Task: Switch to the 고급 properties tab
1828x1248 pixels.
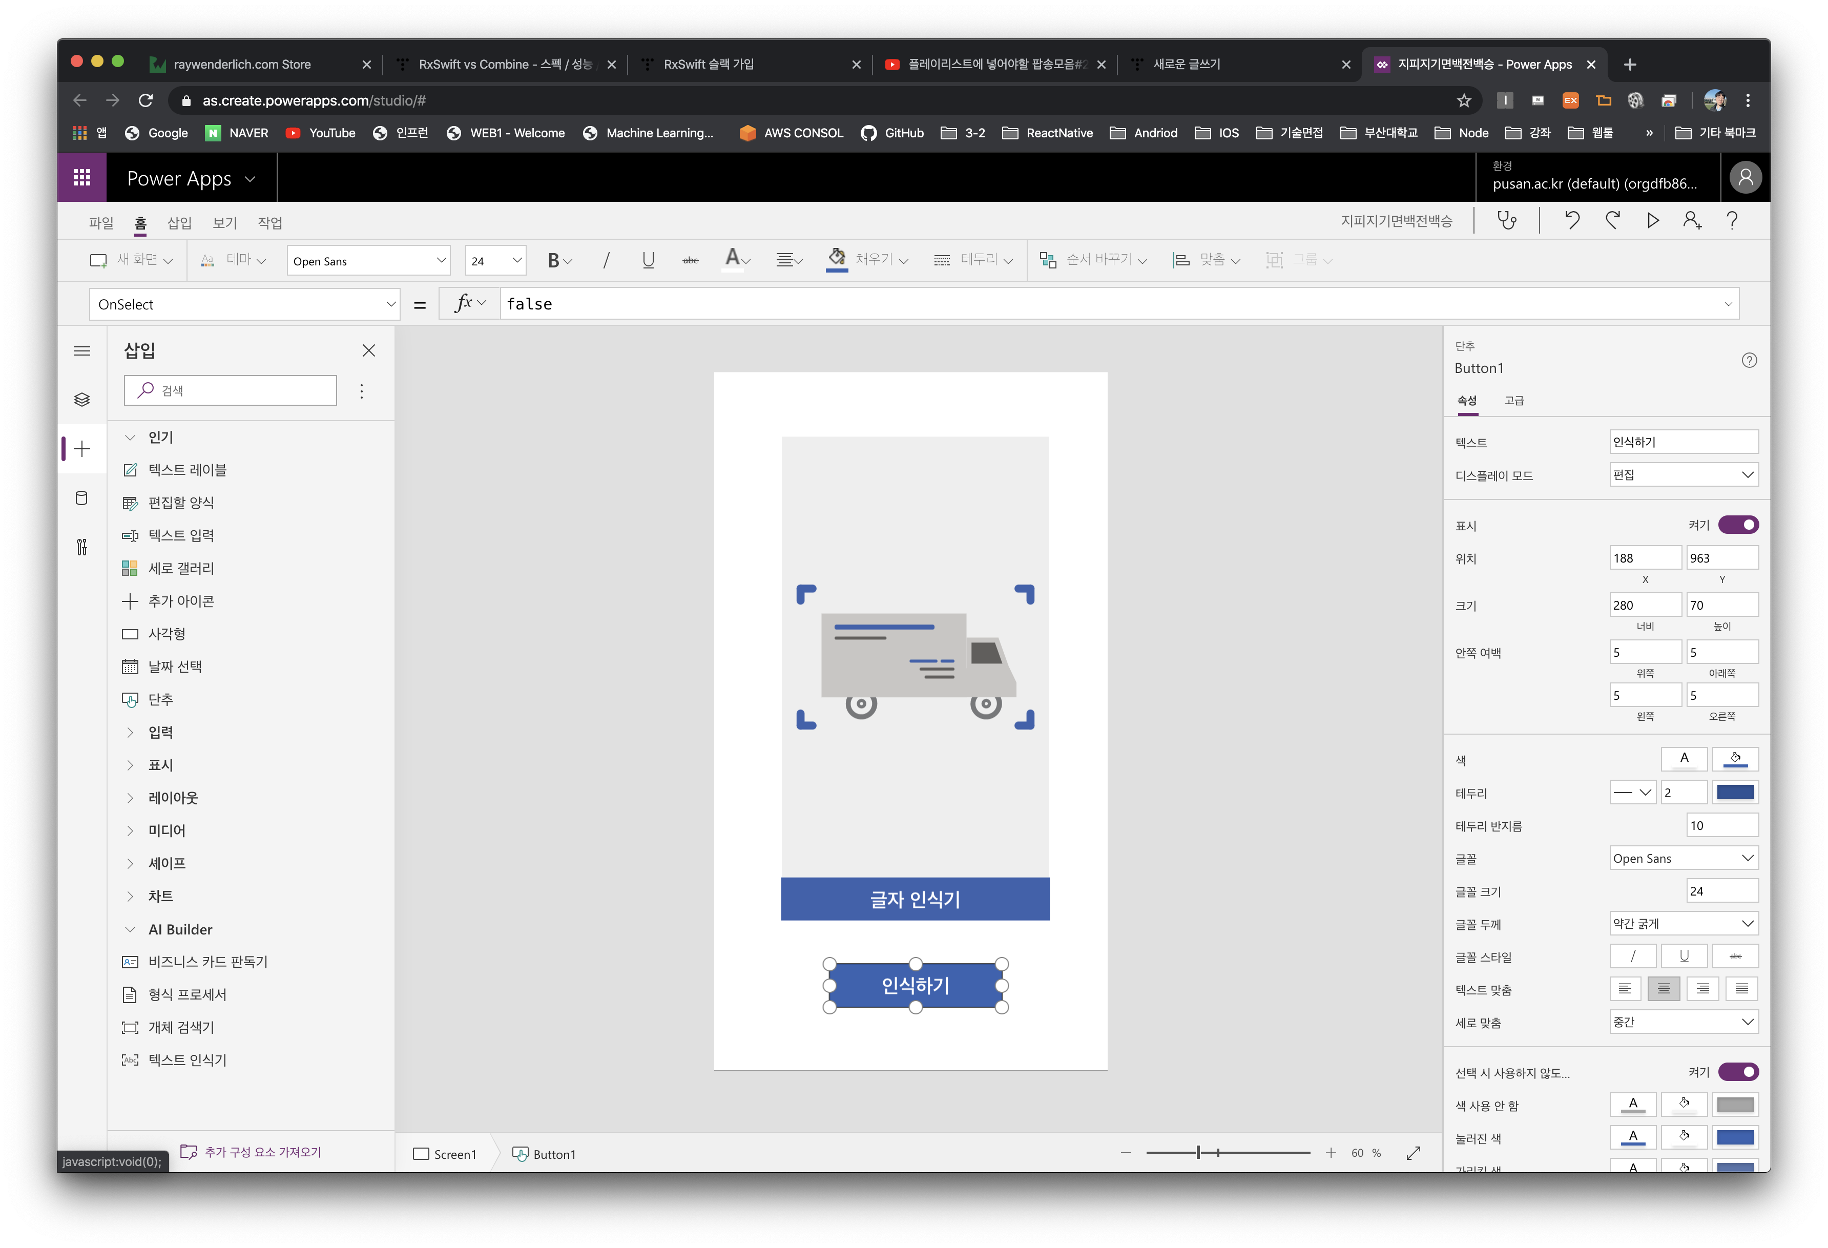Action: pyautogui.click(x=1513, y=400)
